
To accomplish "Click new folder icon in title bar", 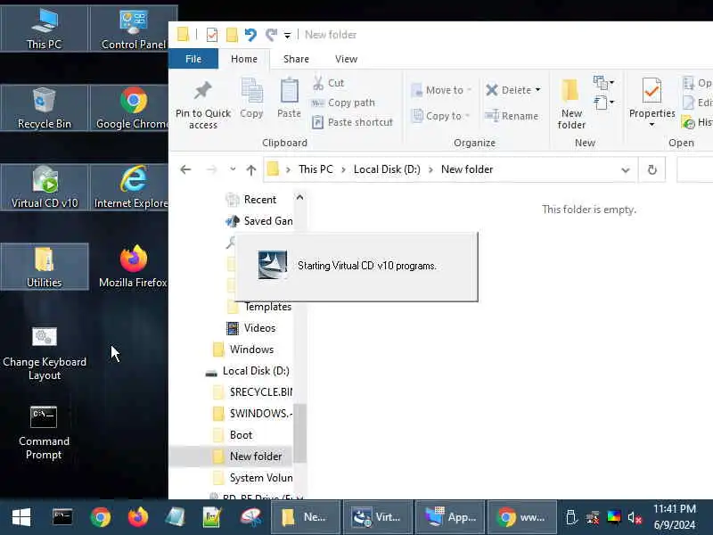I will point(232,35).
